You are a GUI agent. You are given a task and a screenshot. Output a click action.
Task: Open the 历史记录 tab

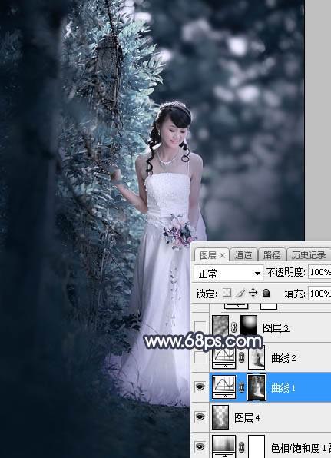(x=308, y=255)
